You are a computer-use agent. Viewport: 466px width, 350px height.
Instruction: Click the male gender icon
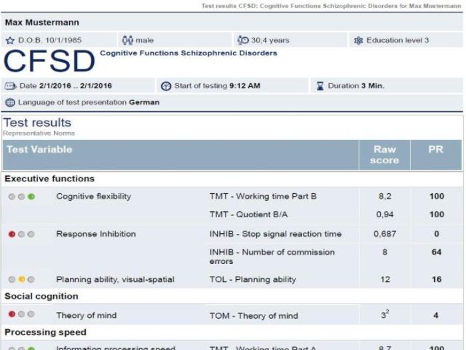[128, 40]
